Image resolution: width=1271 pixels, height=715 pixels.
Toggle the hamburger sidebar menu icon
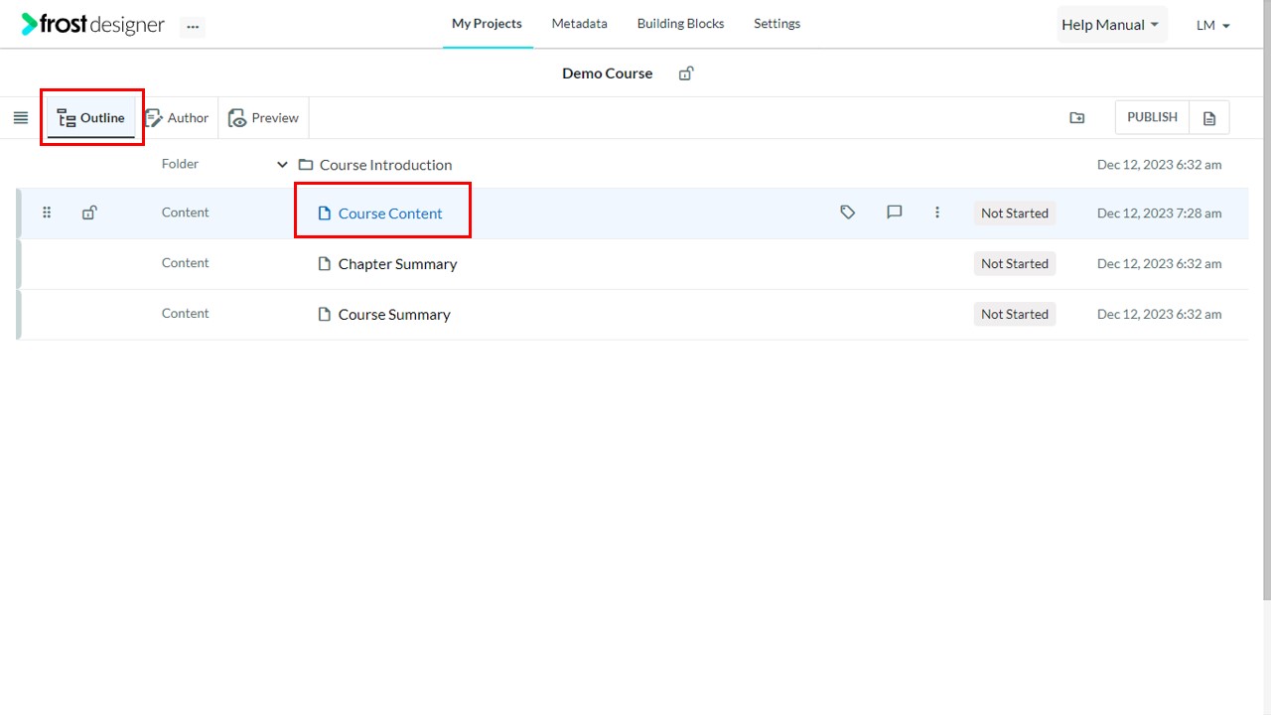pyautogui.click(x=21, y=117)
